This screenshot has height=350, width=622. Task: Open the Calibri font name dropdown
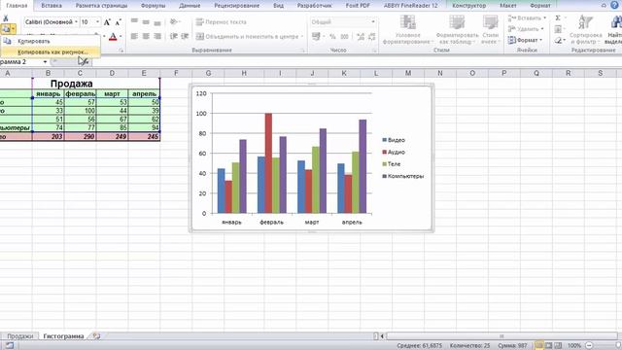(76, 21)
